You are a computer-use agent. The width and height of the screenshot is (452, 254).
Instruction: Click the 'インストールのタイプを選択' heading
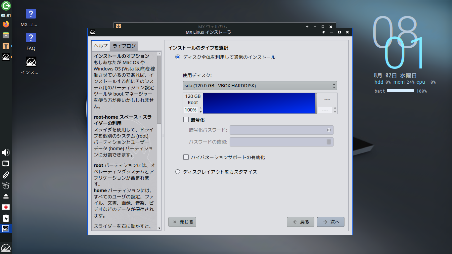(198, 48)
